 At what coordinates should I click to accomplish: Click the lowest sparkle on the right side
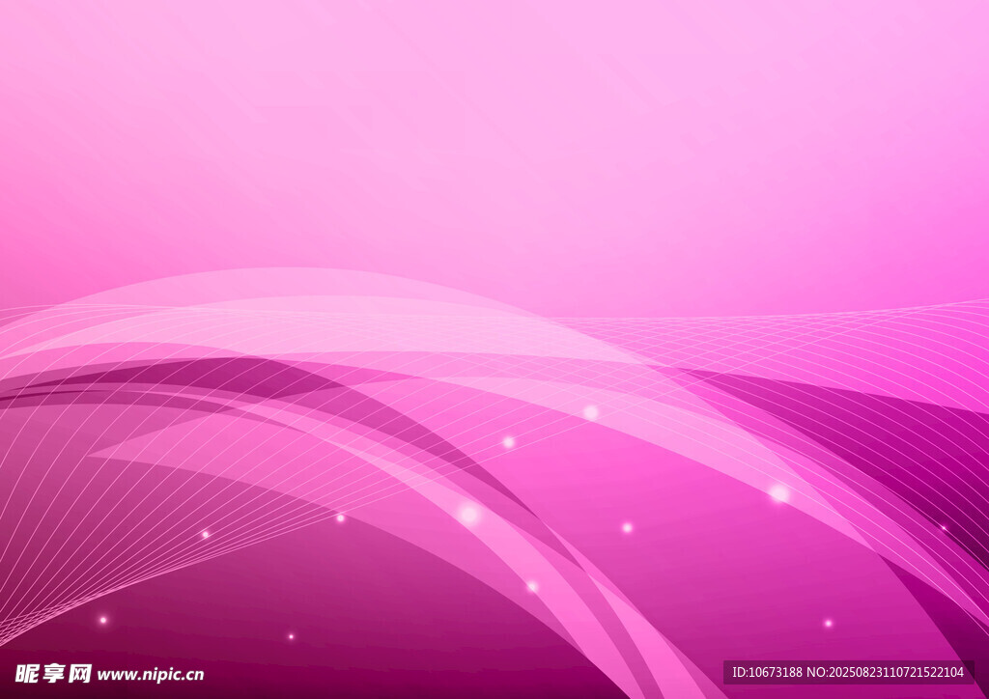click(x=828, y=623)
